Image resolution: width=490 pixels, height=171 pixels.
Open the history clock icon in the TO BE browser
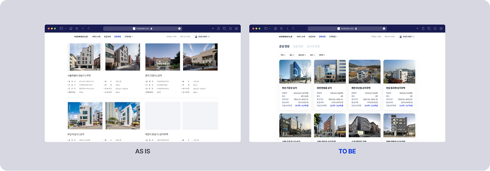[435, 28]
